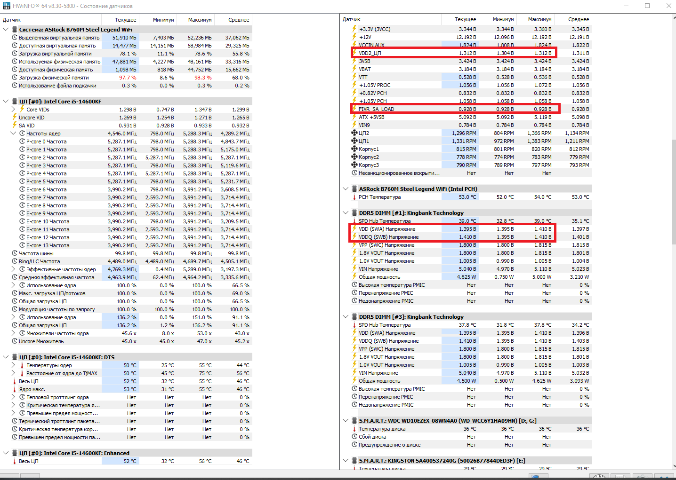Click the icon next to Несанкционированное вскрыти...
The height and width of the screenshot is (480, 676).
point(354,173)
